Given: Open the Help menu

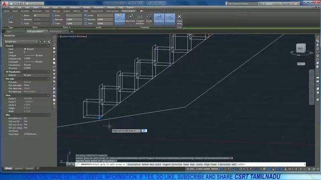Looking at the screenshot, I should point(121,7).
